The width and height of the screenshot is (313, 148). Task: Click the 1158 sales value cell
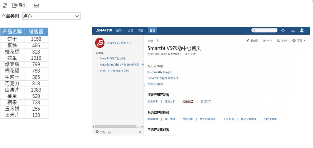pos(36,39)
